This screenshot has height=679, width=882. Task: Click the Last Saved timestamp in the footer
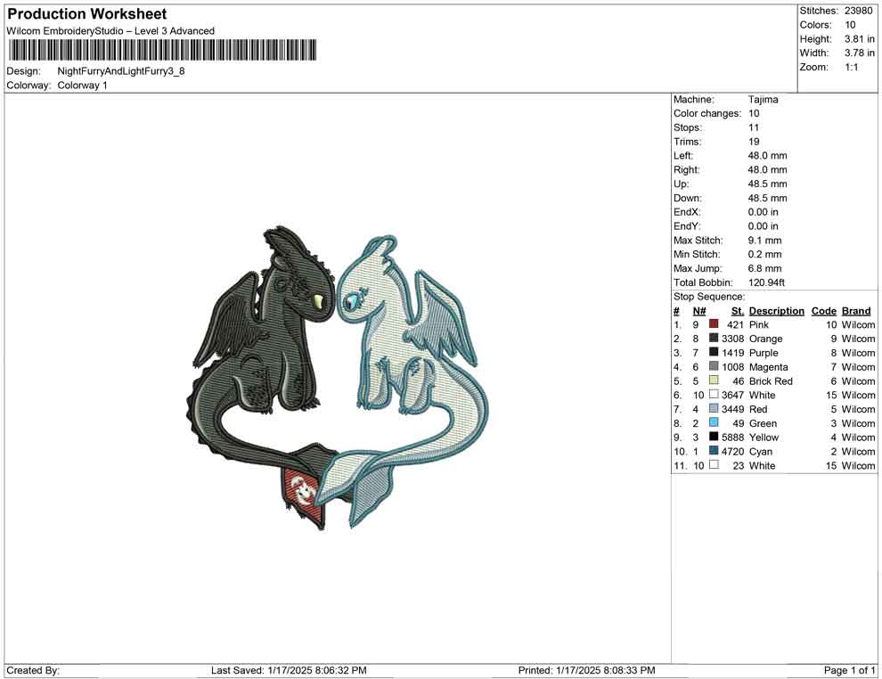coord(289,670)
